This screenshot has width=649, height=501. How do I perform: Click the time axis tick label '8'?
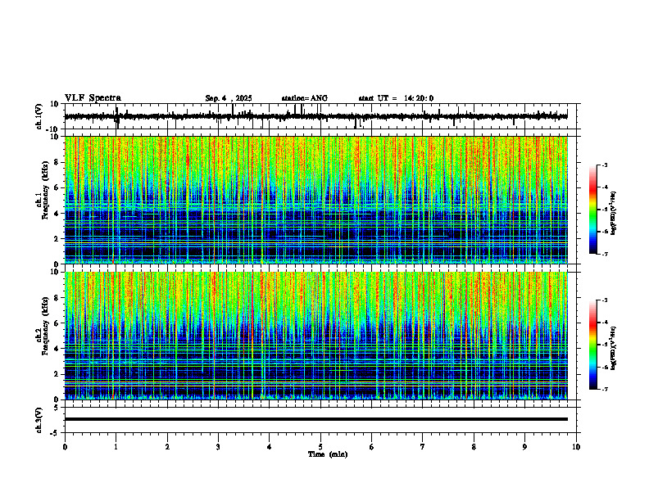pyautogui.click(x=474, y=447)
